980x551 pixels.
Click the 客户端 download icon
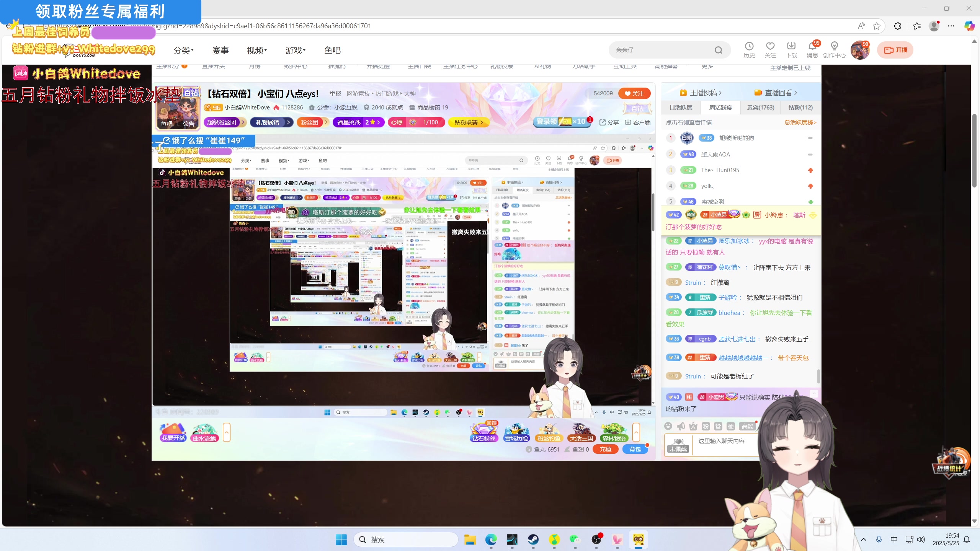coord(637,122)
